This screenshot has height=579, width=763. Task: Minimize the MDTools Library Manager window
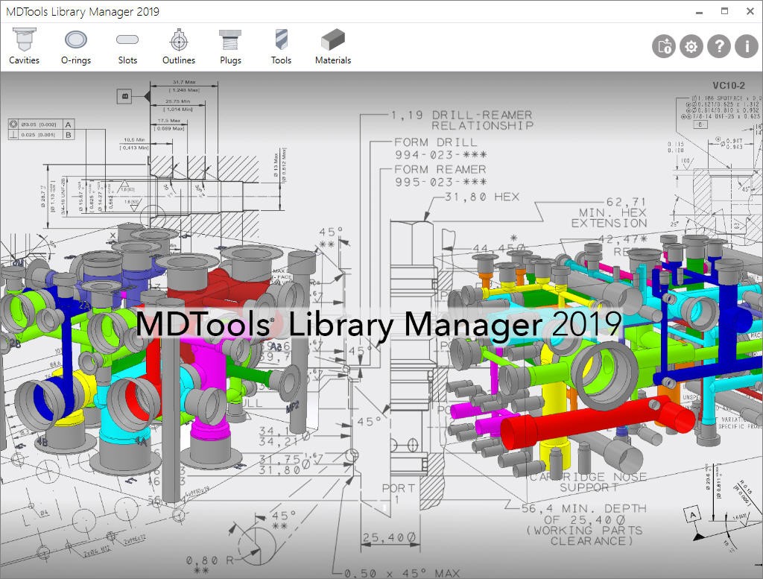698,11
